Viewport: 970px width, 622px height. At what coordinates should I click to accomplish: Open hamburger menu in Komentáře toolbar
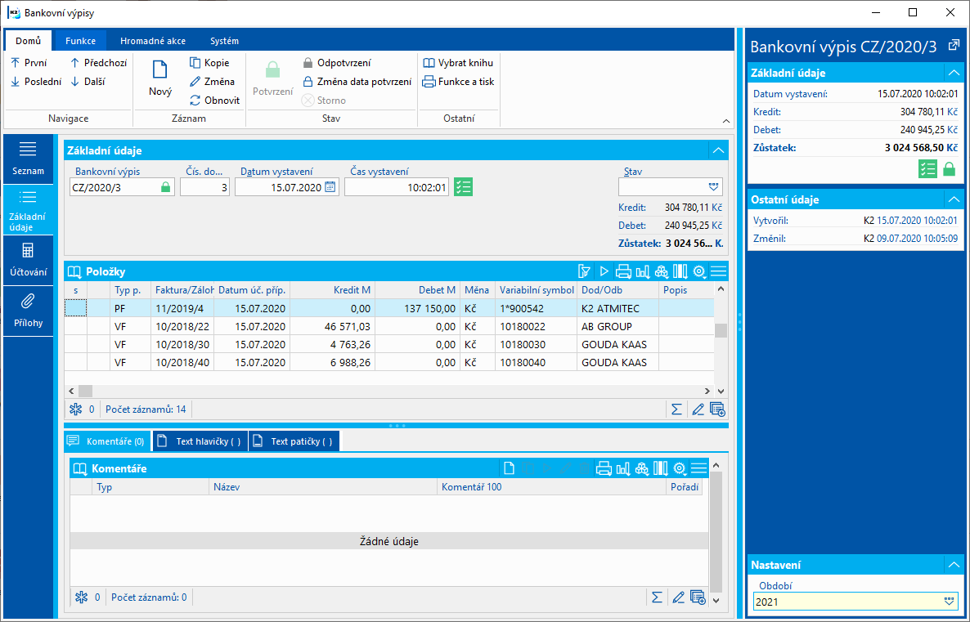(x=699, y=468)
